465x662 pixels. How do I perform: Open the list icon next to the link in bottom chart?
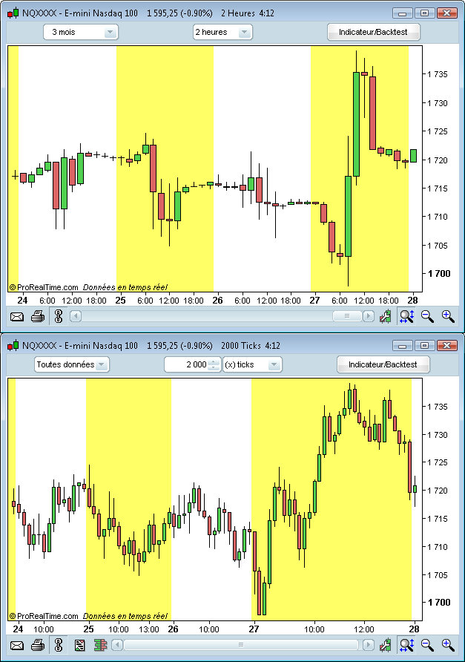point(79,645)
